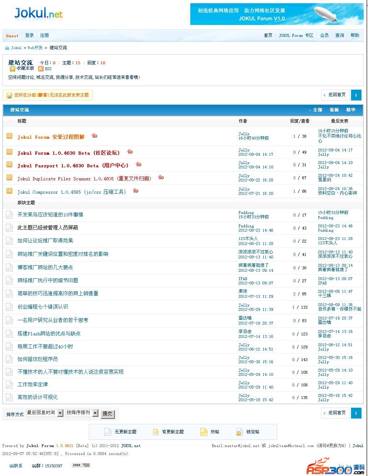Switch to the 最新 filter tab
This screenshot has height=476, width=368.
coord(334,110)
